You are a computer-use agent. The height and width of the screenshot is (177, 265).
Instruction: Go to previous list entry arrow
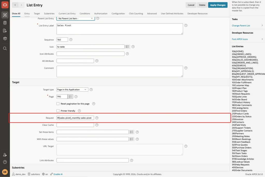[15, 5]
